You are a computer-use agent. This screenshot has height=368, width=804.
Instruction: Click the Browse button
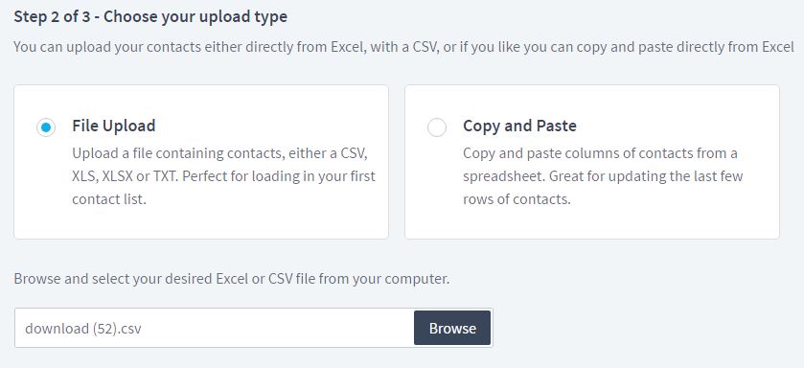click(452, 328)
